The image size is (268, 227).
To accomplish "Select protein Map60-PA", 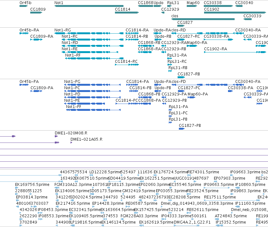I will coord(198,94).
